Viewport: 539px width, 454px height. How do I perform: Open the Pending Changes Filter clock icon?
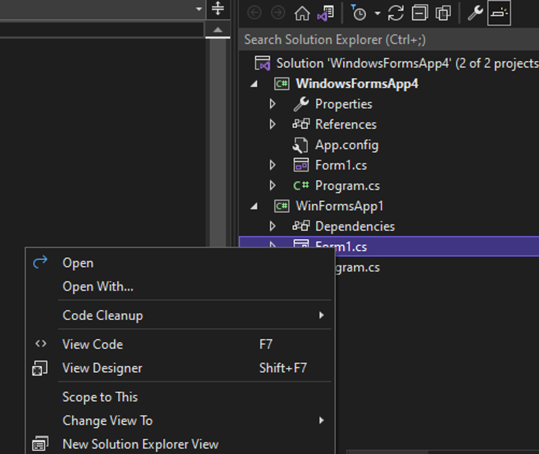click(x=359, y=13)
